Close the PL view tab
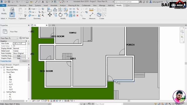 [x=47, y=25]
